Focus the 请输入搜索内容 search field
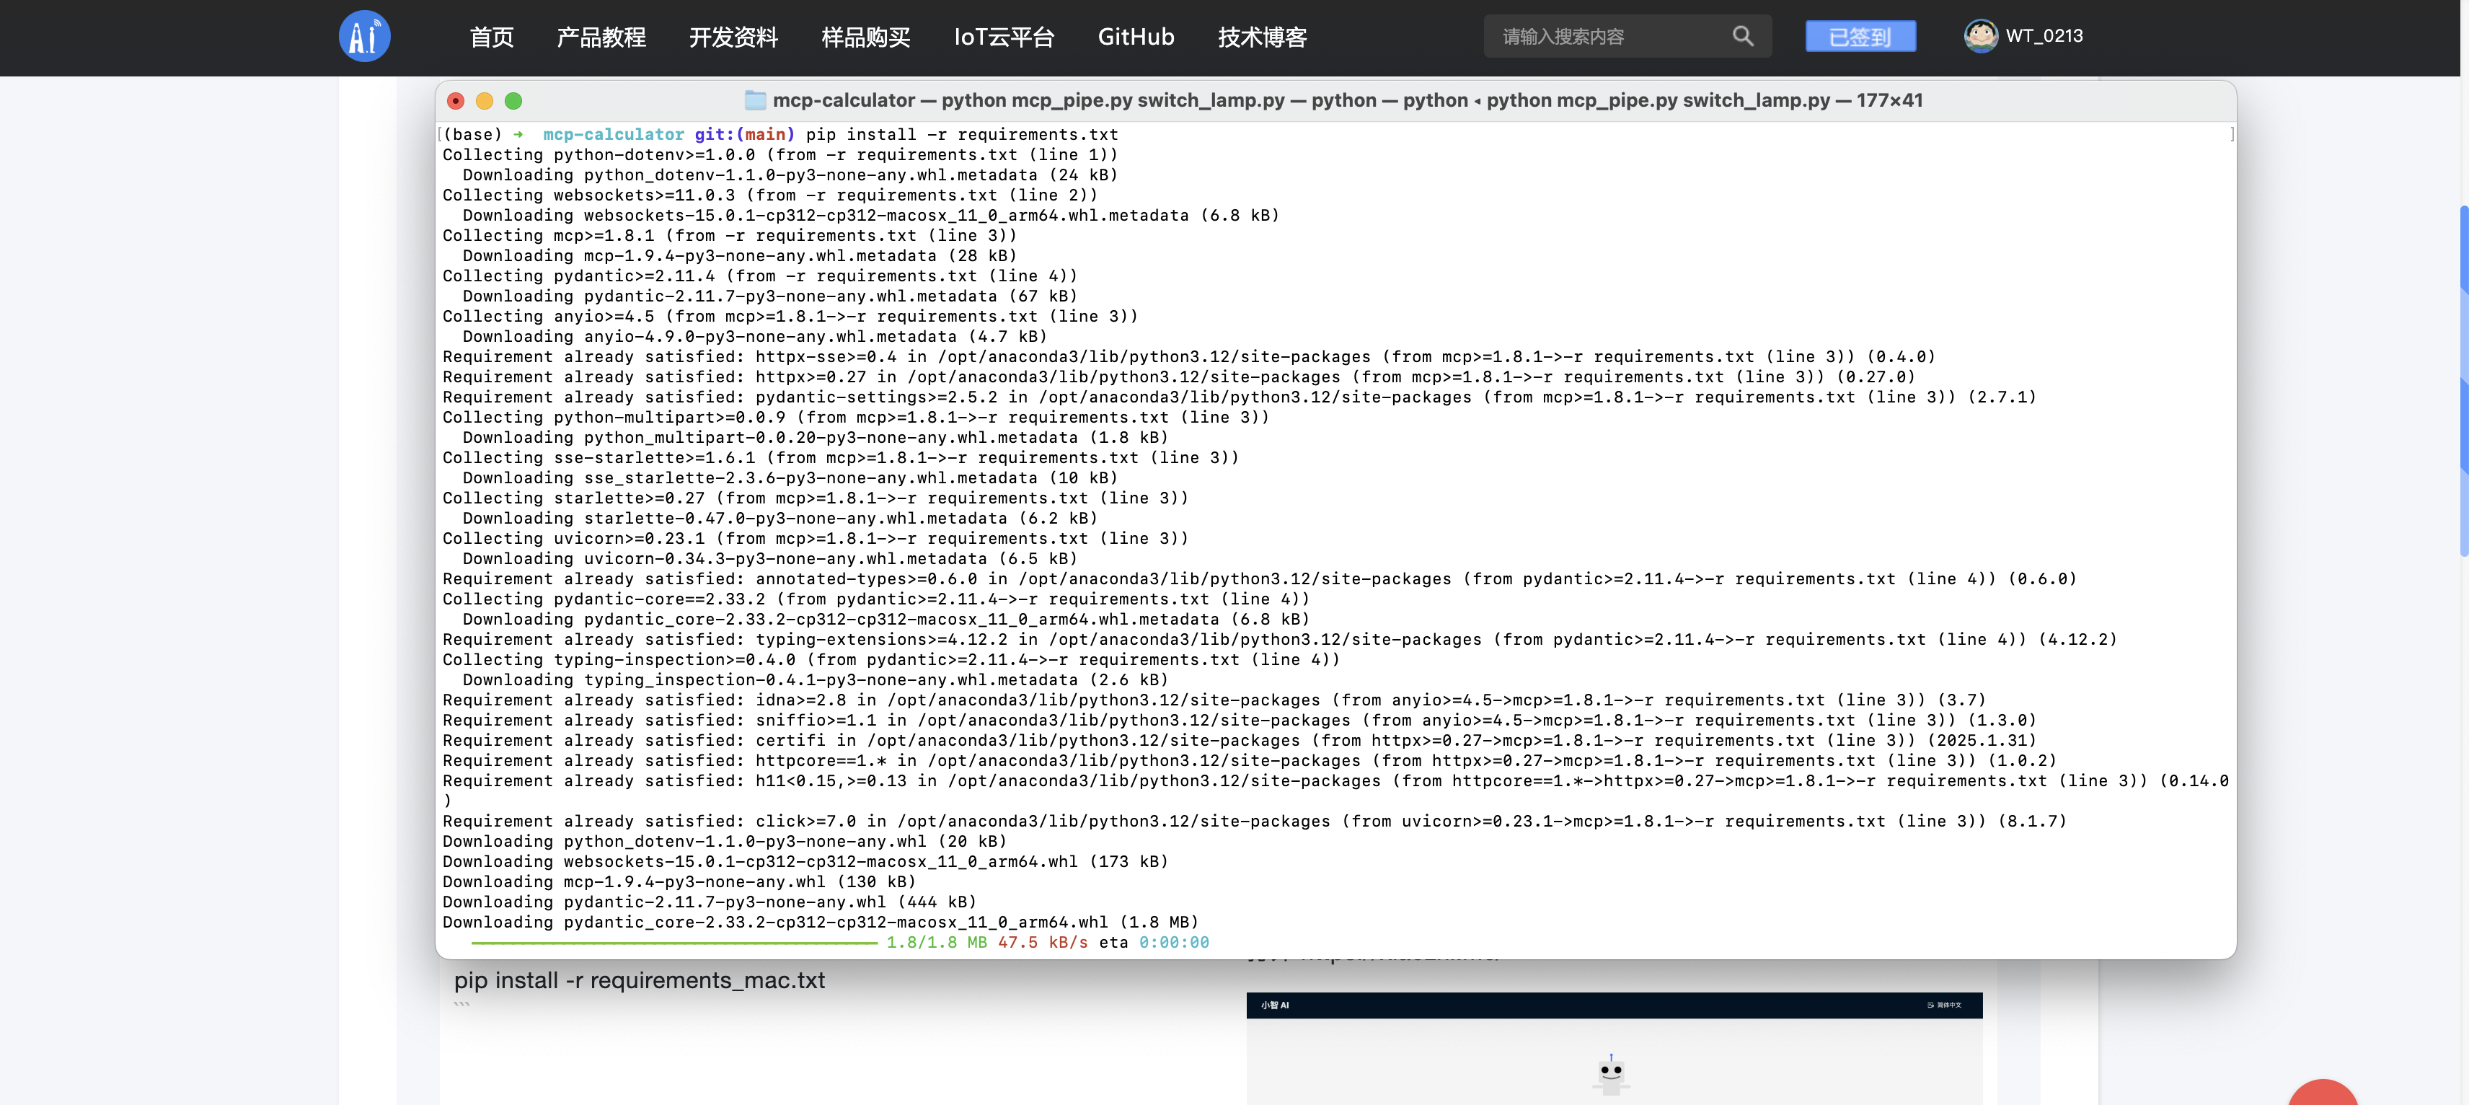This screenshot has height=1105, width=2469. (1610, 36)
